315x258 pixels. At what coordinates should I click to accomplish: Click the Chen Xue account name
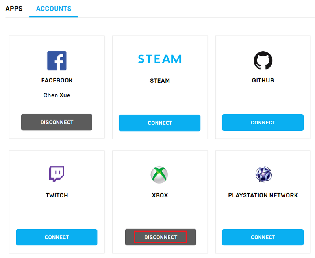tap(57, 95)
